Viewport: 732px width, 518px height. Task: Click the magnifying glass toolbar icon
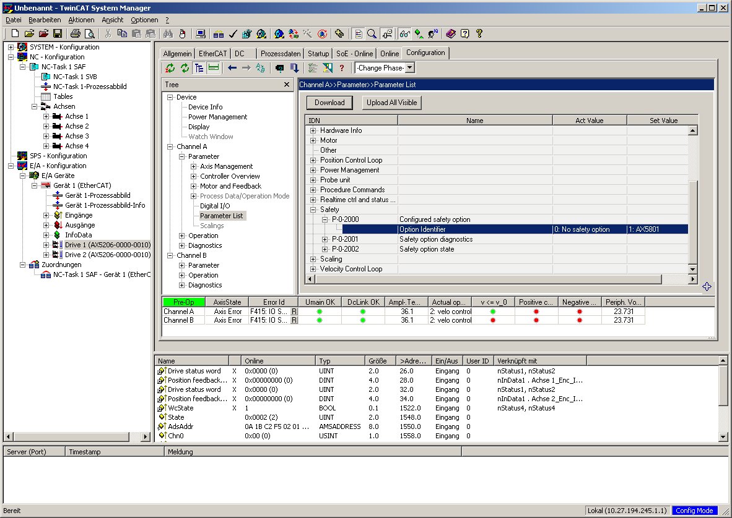click(372, 33)
